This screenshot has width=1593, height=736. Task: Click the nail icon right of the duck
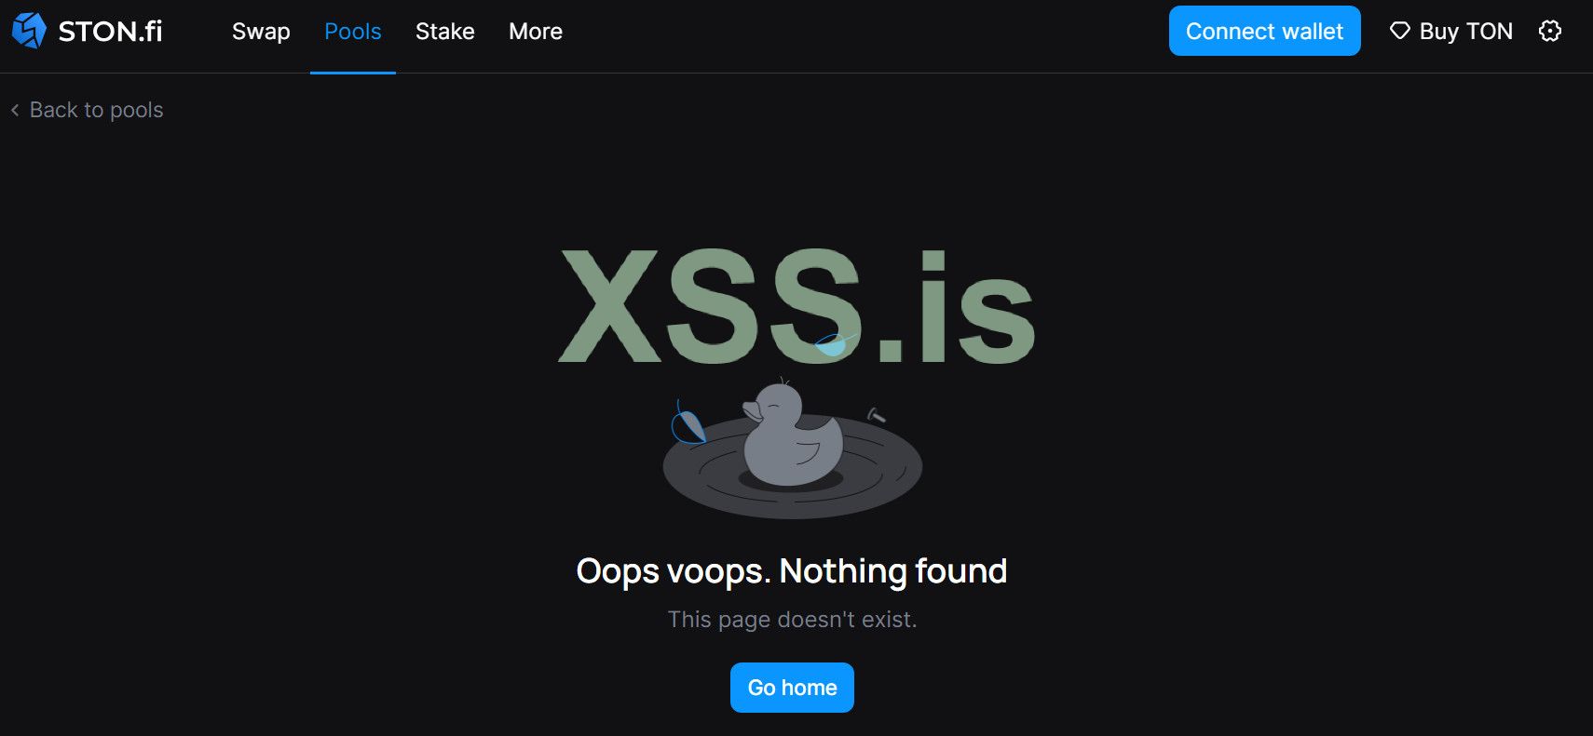876,415
